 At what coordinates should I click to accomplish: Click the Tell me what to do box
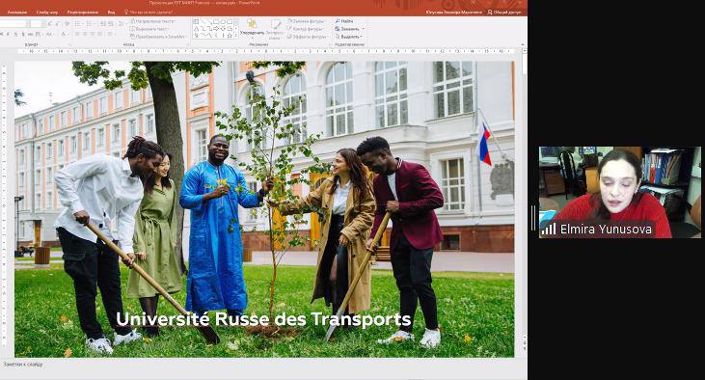[x=149, y=13]
